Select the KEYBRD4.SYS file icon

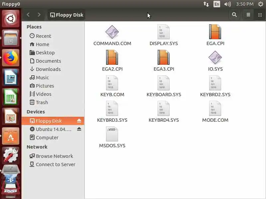(164, 108)
